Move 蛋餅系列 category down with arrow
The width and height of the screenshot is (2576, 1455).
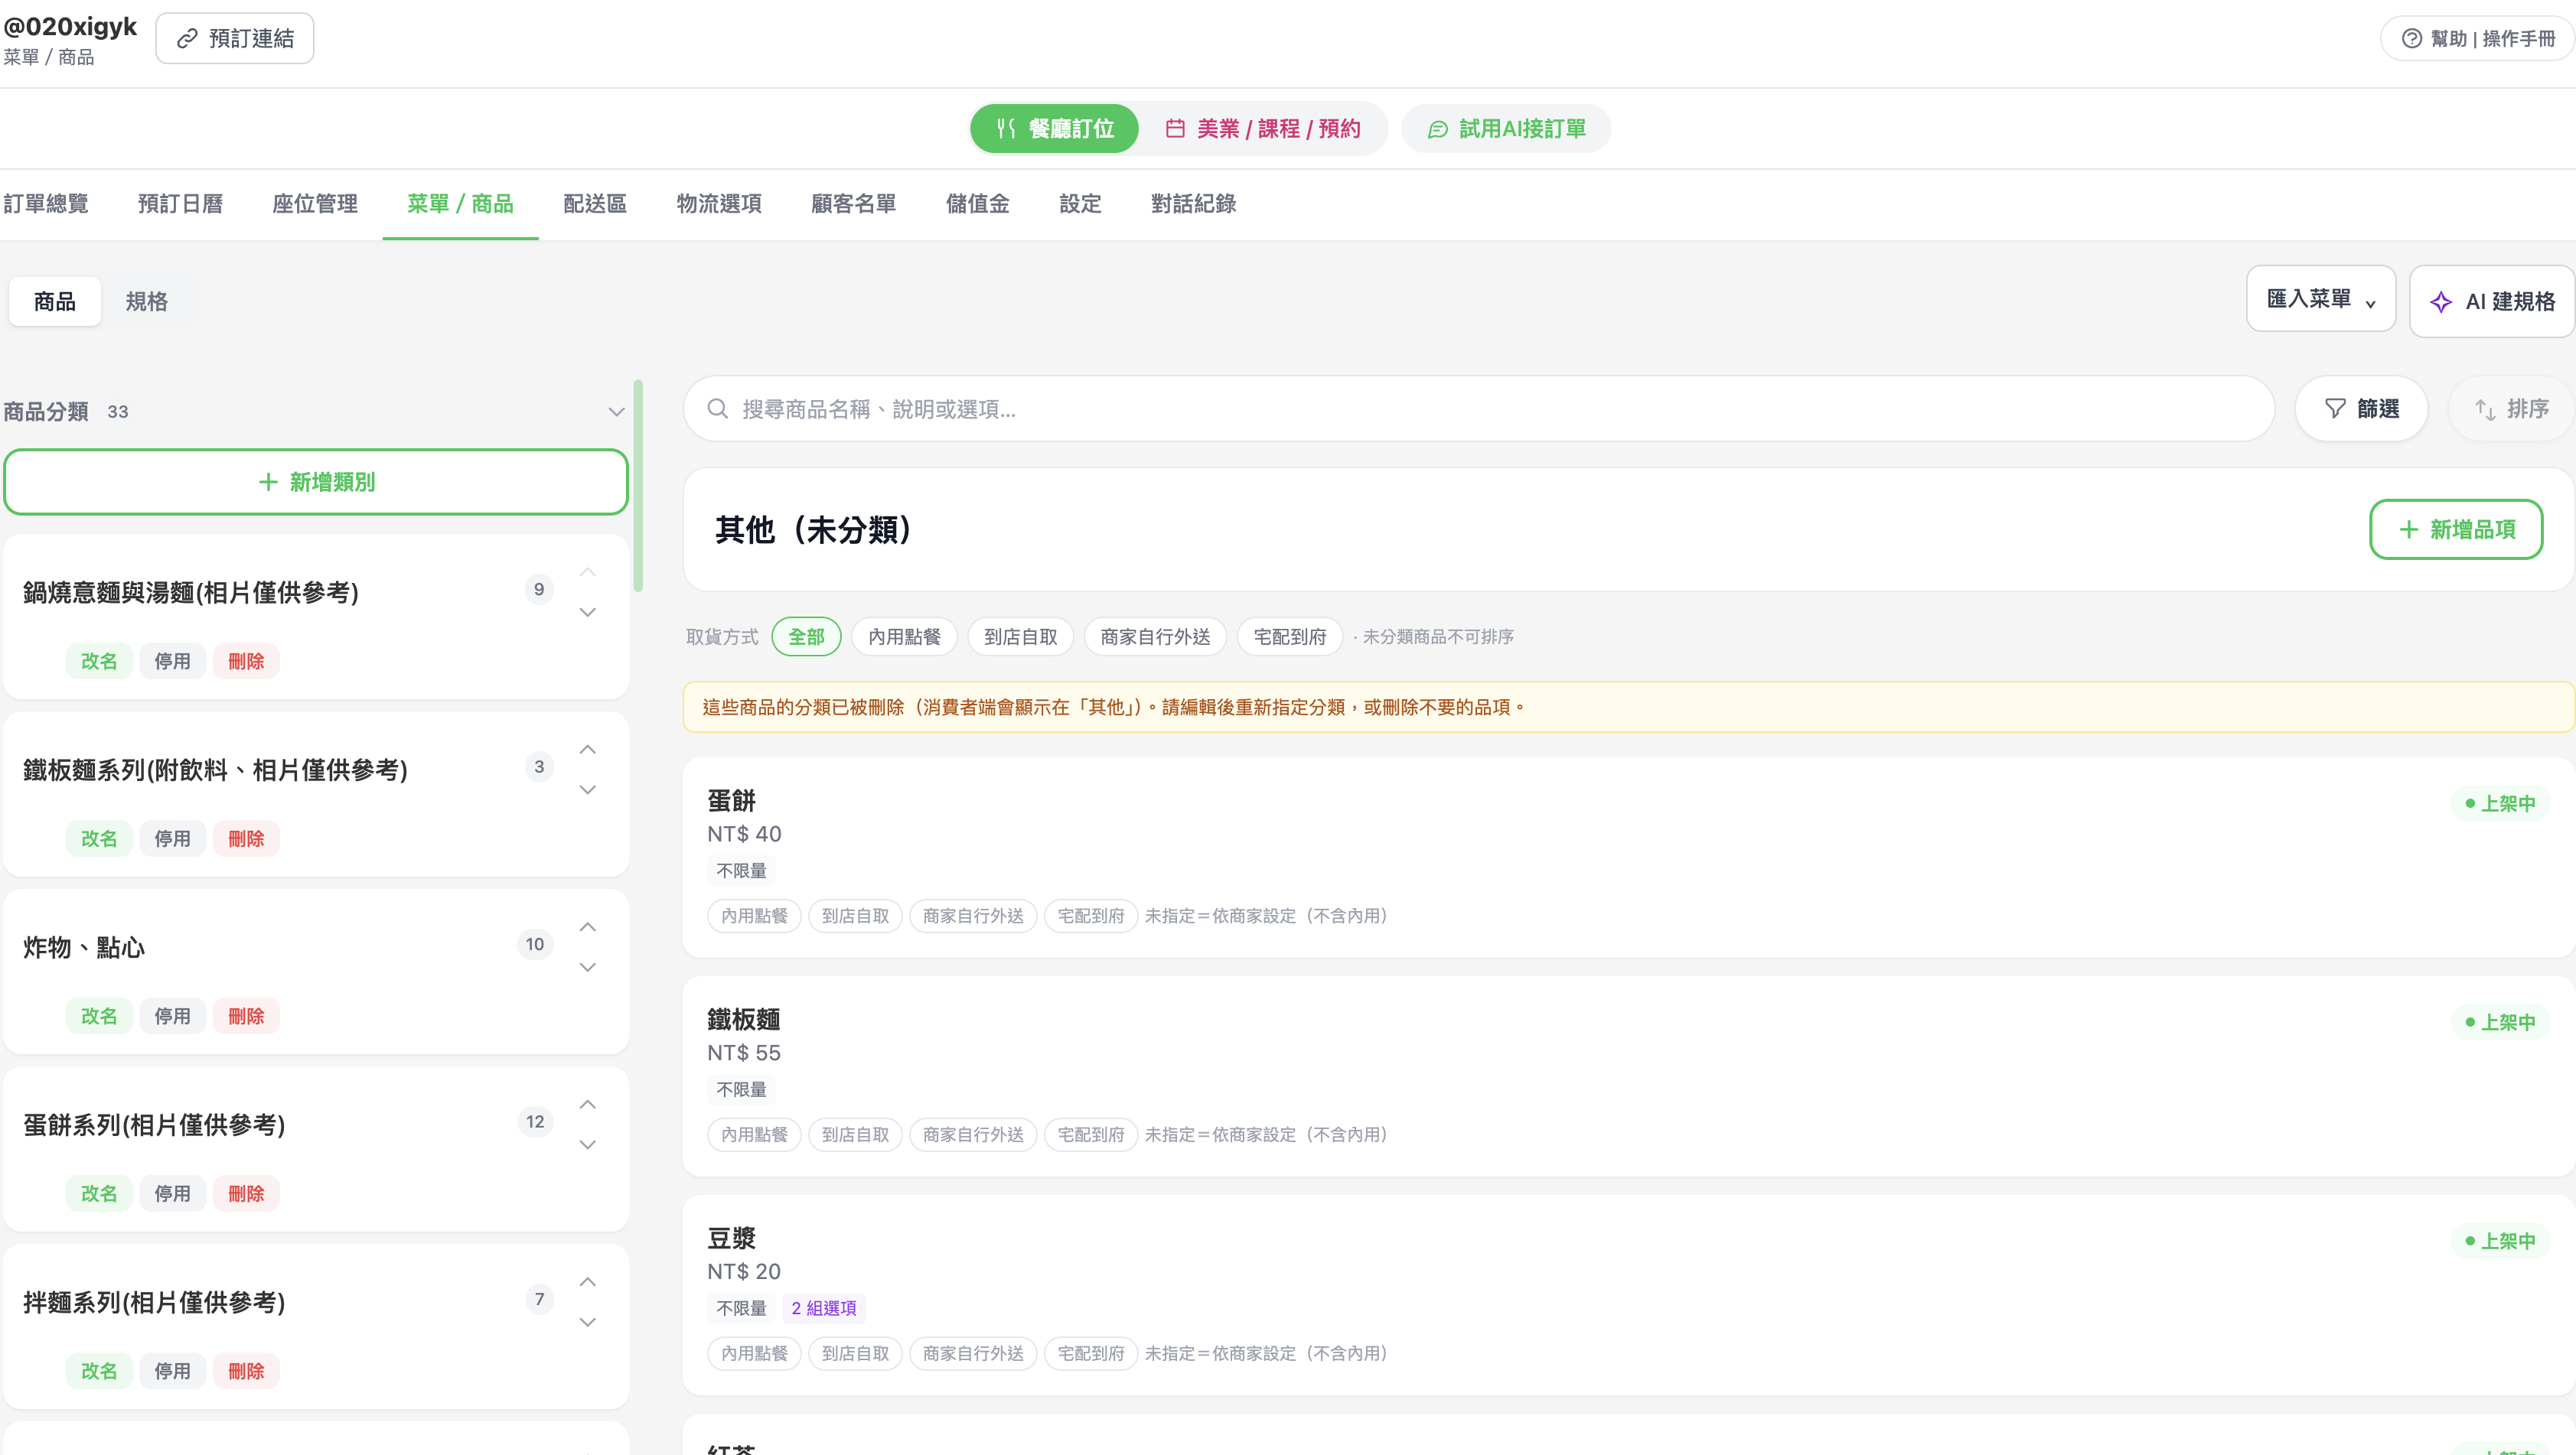point(588,1145)
